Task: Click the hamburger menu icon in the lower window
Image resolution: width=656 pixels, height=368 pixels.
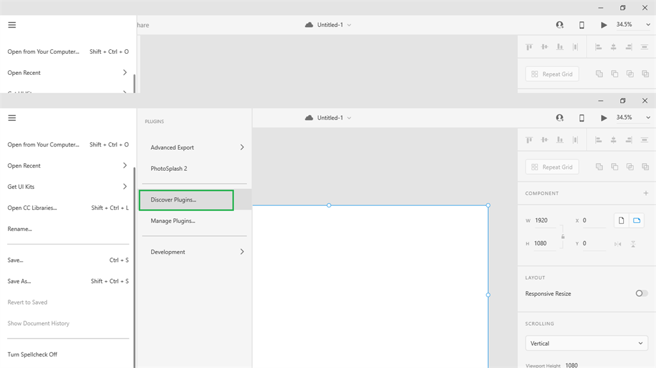Action: 12,118
